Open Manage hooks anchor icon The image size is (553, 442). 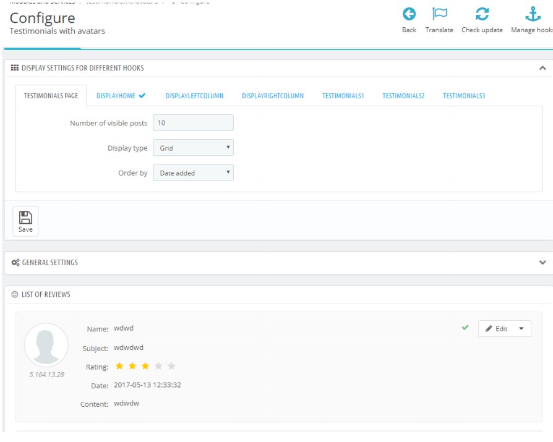click(533, 14)
